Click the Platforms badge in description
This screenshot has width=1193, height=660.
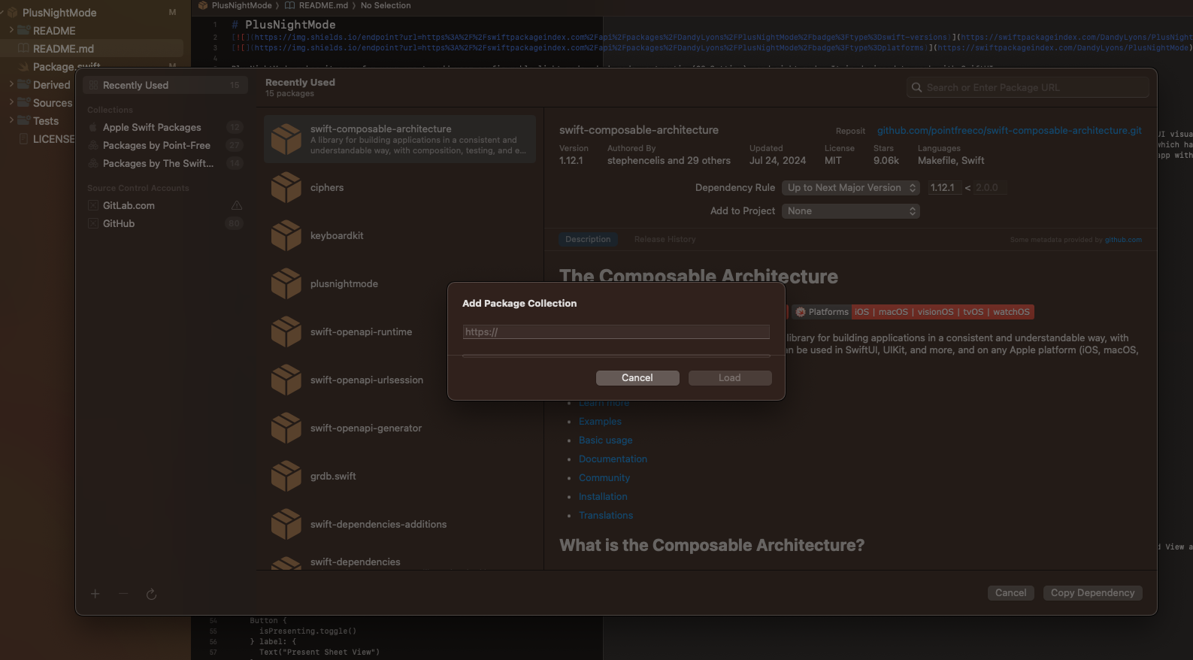913,312
